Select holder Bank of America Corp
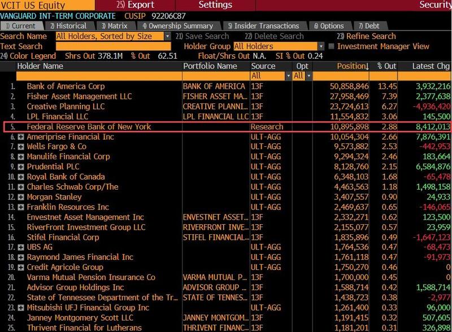452x332 pixels. 66,86
